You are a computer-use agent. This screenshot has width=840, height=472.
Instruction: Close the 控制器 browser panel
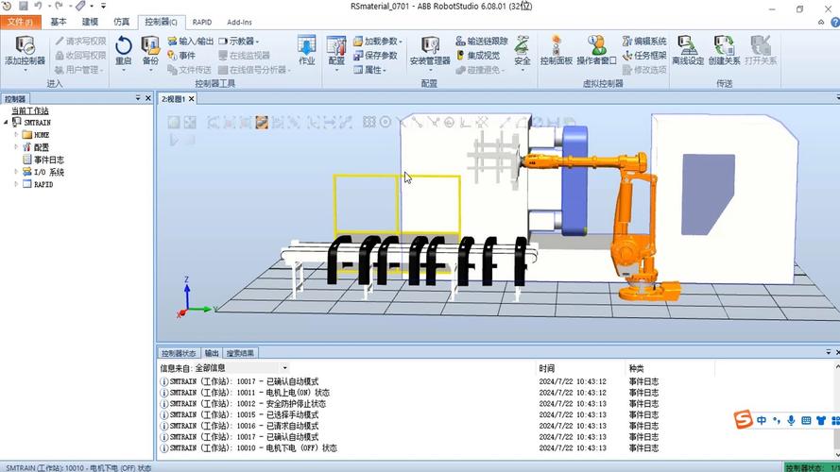coord(148,98)
